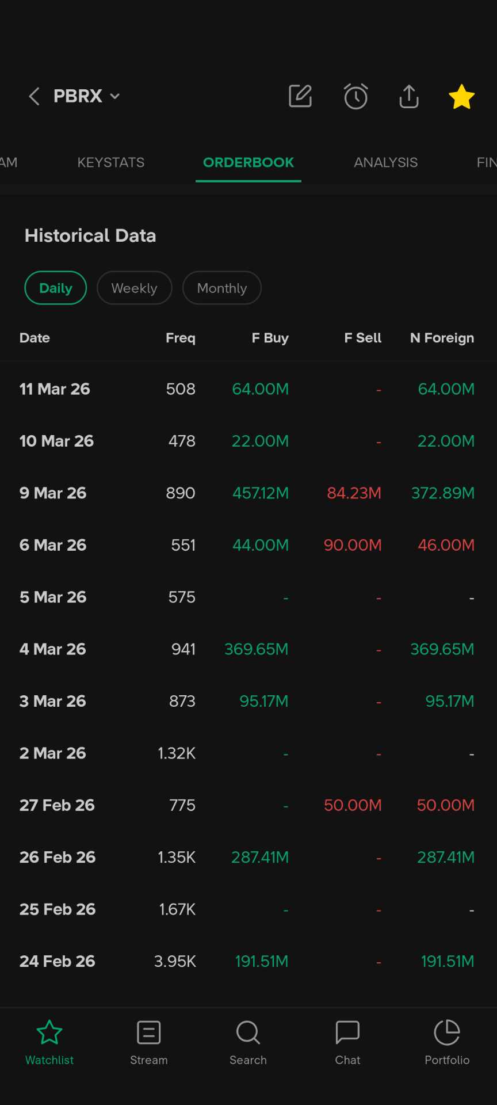Open the note edit icon
Image resolution: width=497 pixels, height=1105 pixels.
(x=300, y=96)
